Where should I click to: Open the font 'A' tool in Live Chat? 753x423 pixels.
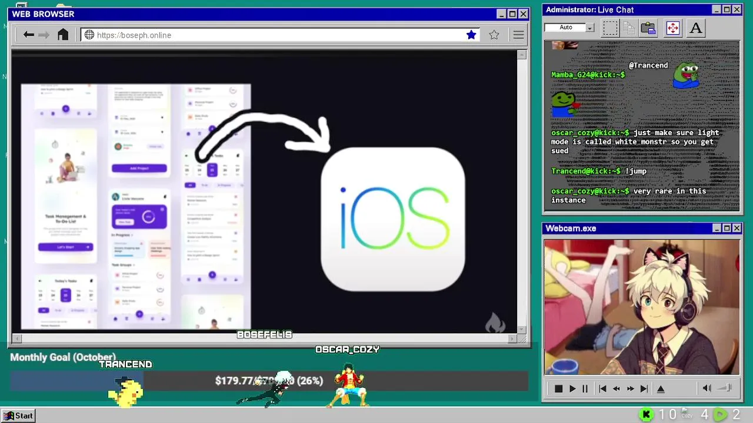[696, 28]
